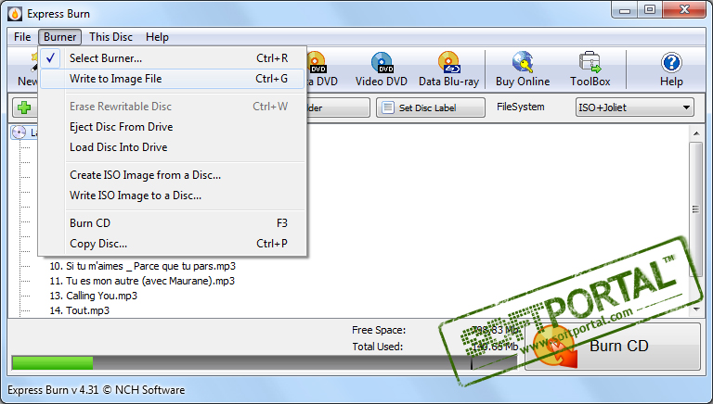
Task: Choose Write ISO Image to a Disc...
Action: click(173, 196)
